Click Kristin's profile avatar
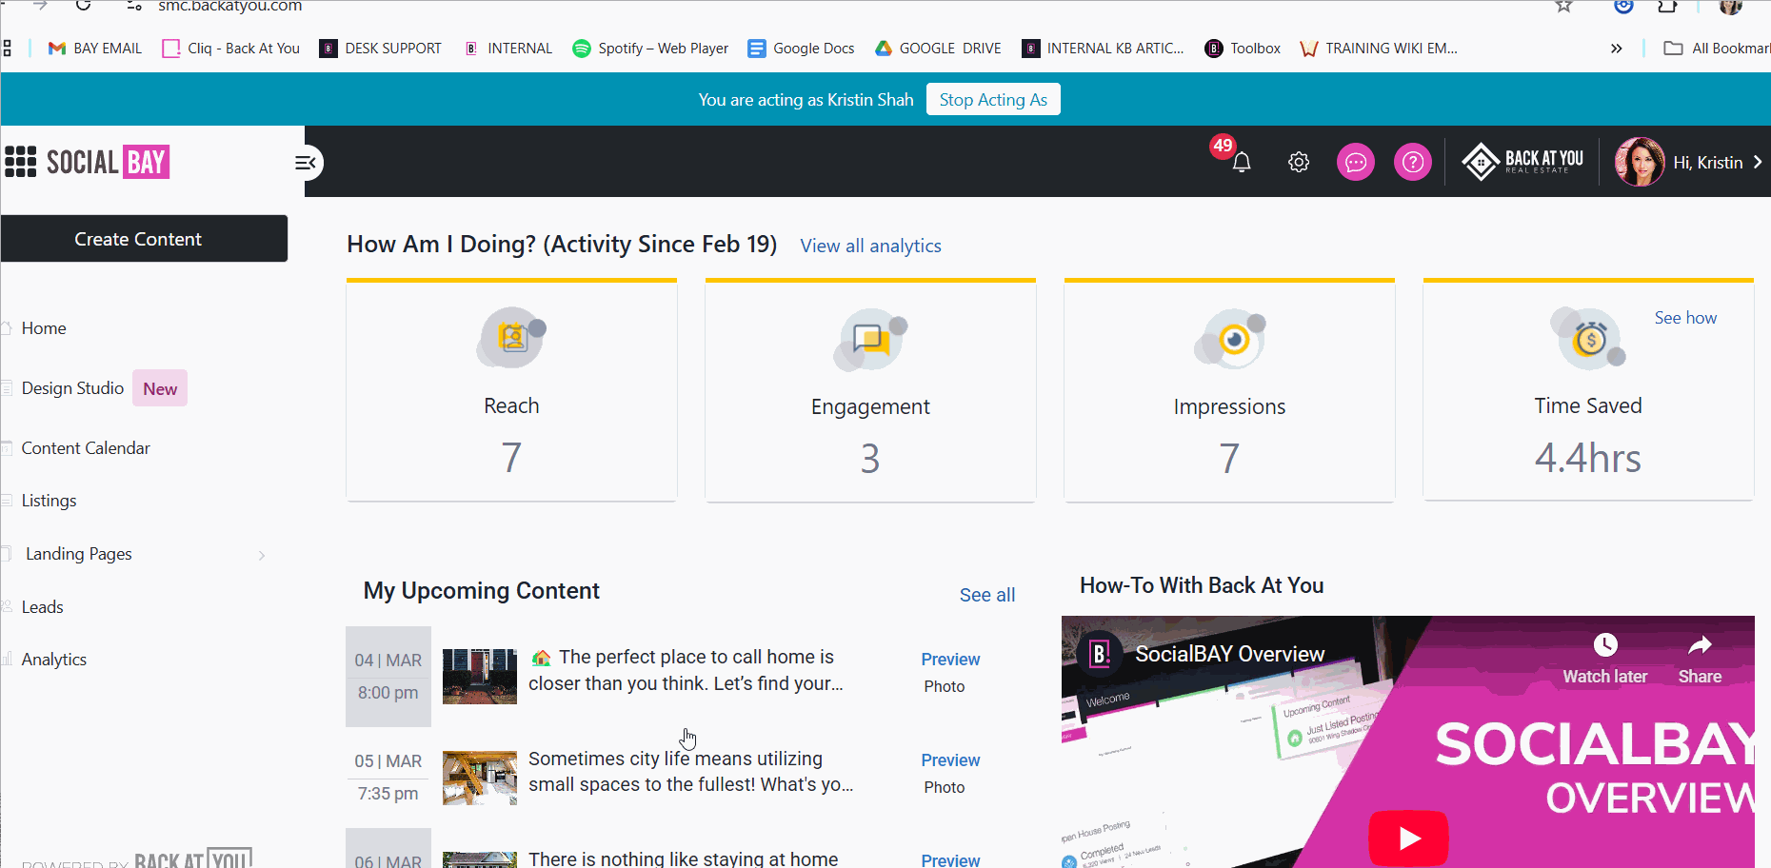This screenshot has height=868, width=1771. click(x=1640, y=162)
